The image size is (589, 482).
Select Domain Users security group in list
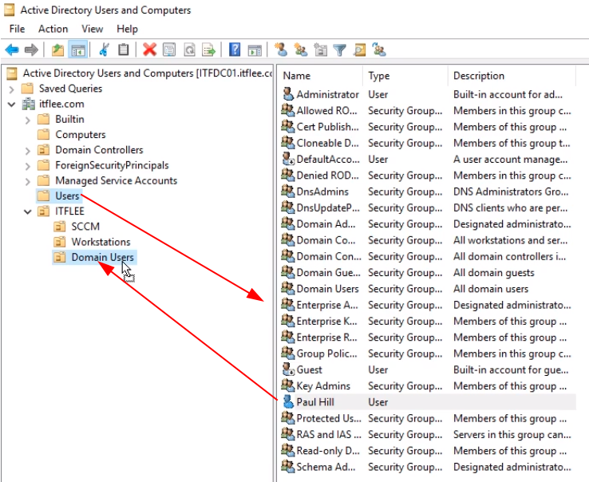click(429, 289)
